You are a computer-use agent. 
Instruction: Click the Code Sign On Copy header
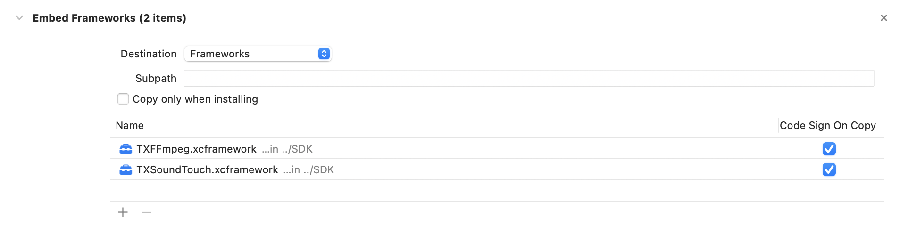[x=827, y=126]
